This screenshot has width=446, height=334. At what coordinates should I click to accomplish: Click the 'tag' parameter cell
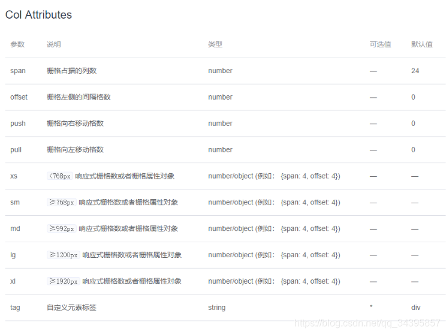[15, 308]
